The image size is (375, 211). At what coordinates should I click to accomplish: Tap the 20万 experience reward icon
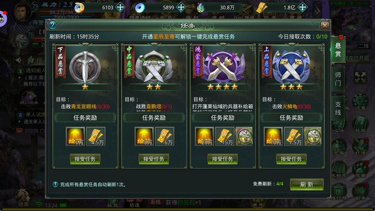(x=204, y=136)
